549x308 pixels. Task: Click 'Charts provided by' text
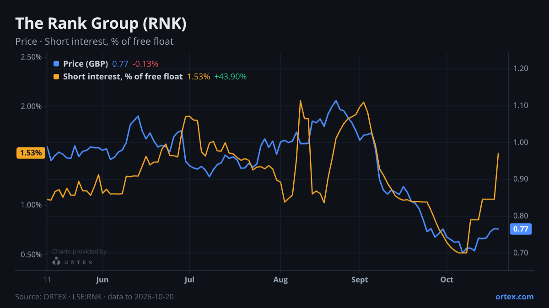pyautogui.click(x=80, y=251)
